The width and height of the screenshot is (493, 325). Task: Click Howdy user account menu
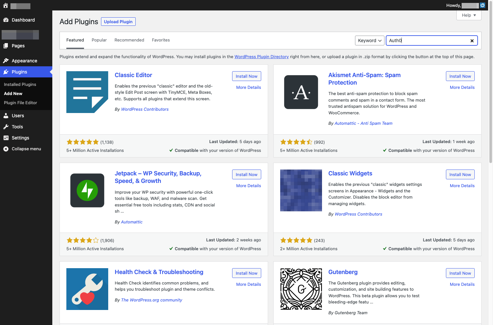coord(466,5)
